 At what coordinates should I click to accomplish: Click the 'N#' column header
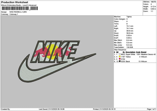click(117, 52)
